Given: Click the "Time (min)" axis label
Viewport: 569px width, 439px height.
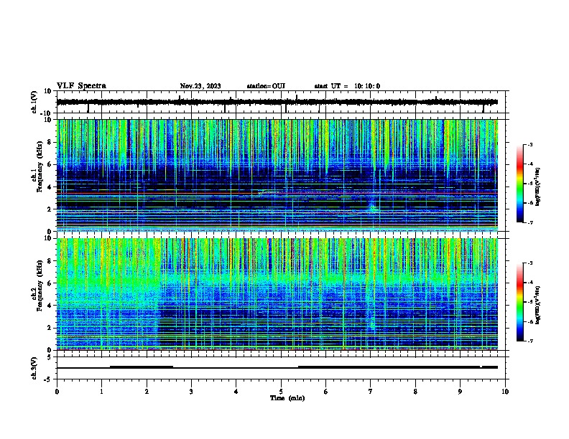Looking at the screenshot, I should coord(287,398).
